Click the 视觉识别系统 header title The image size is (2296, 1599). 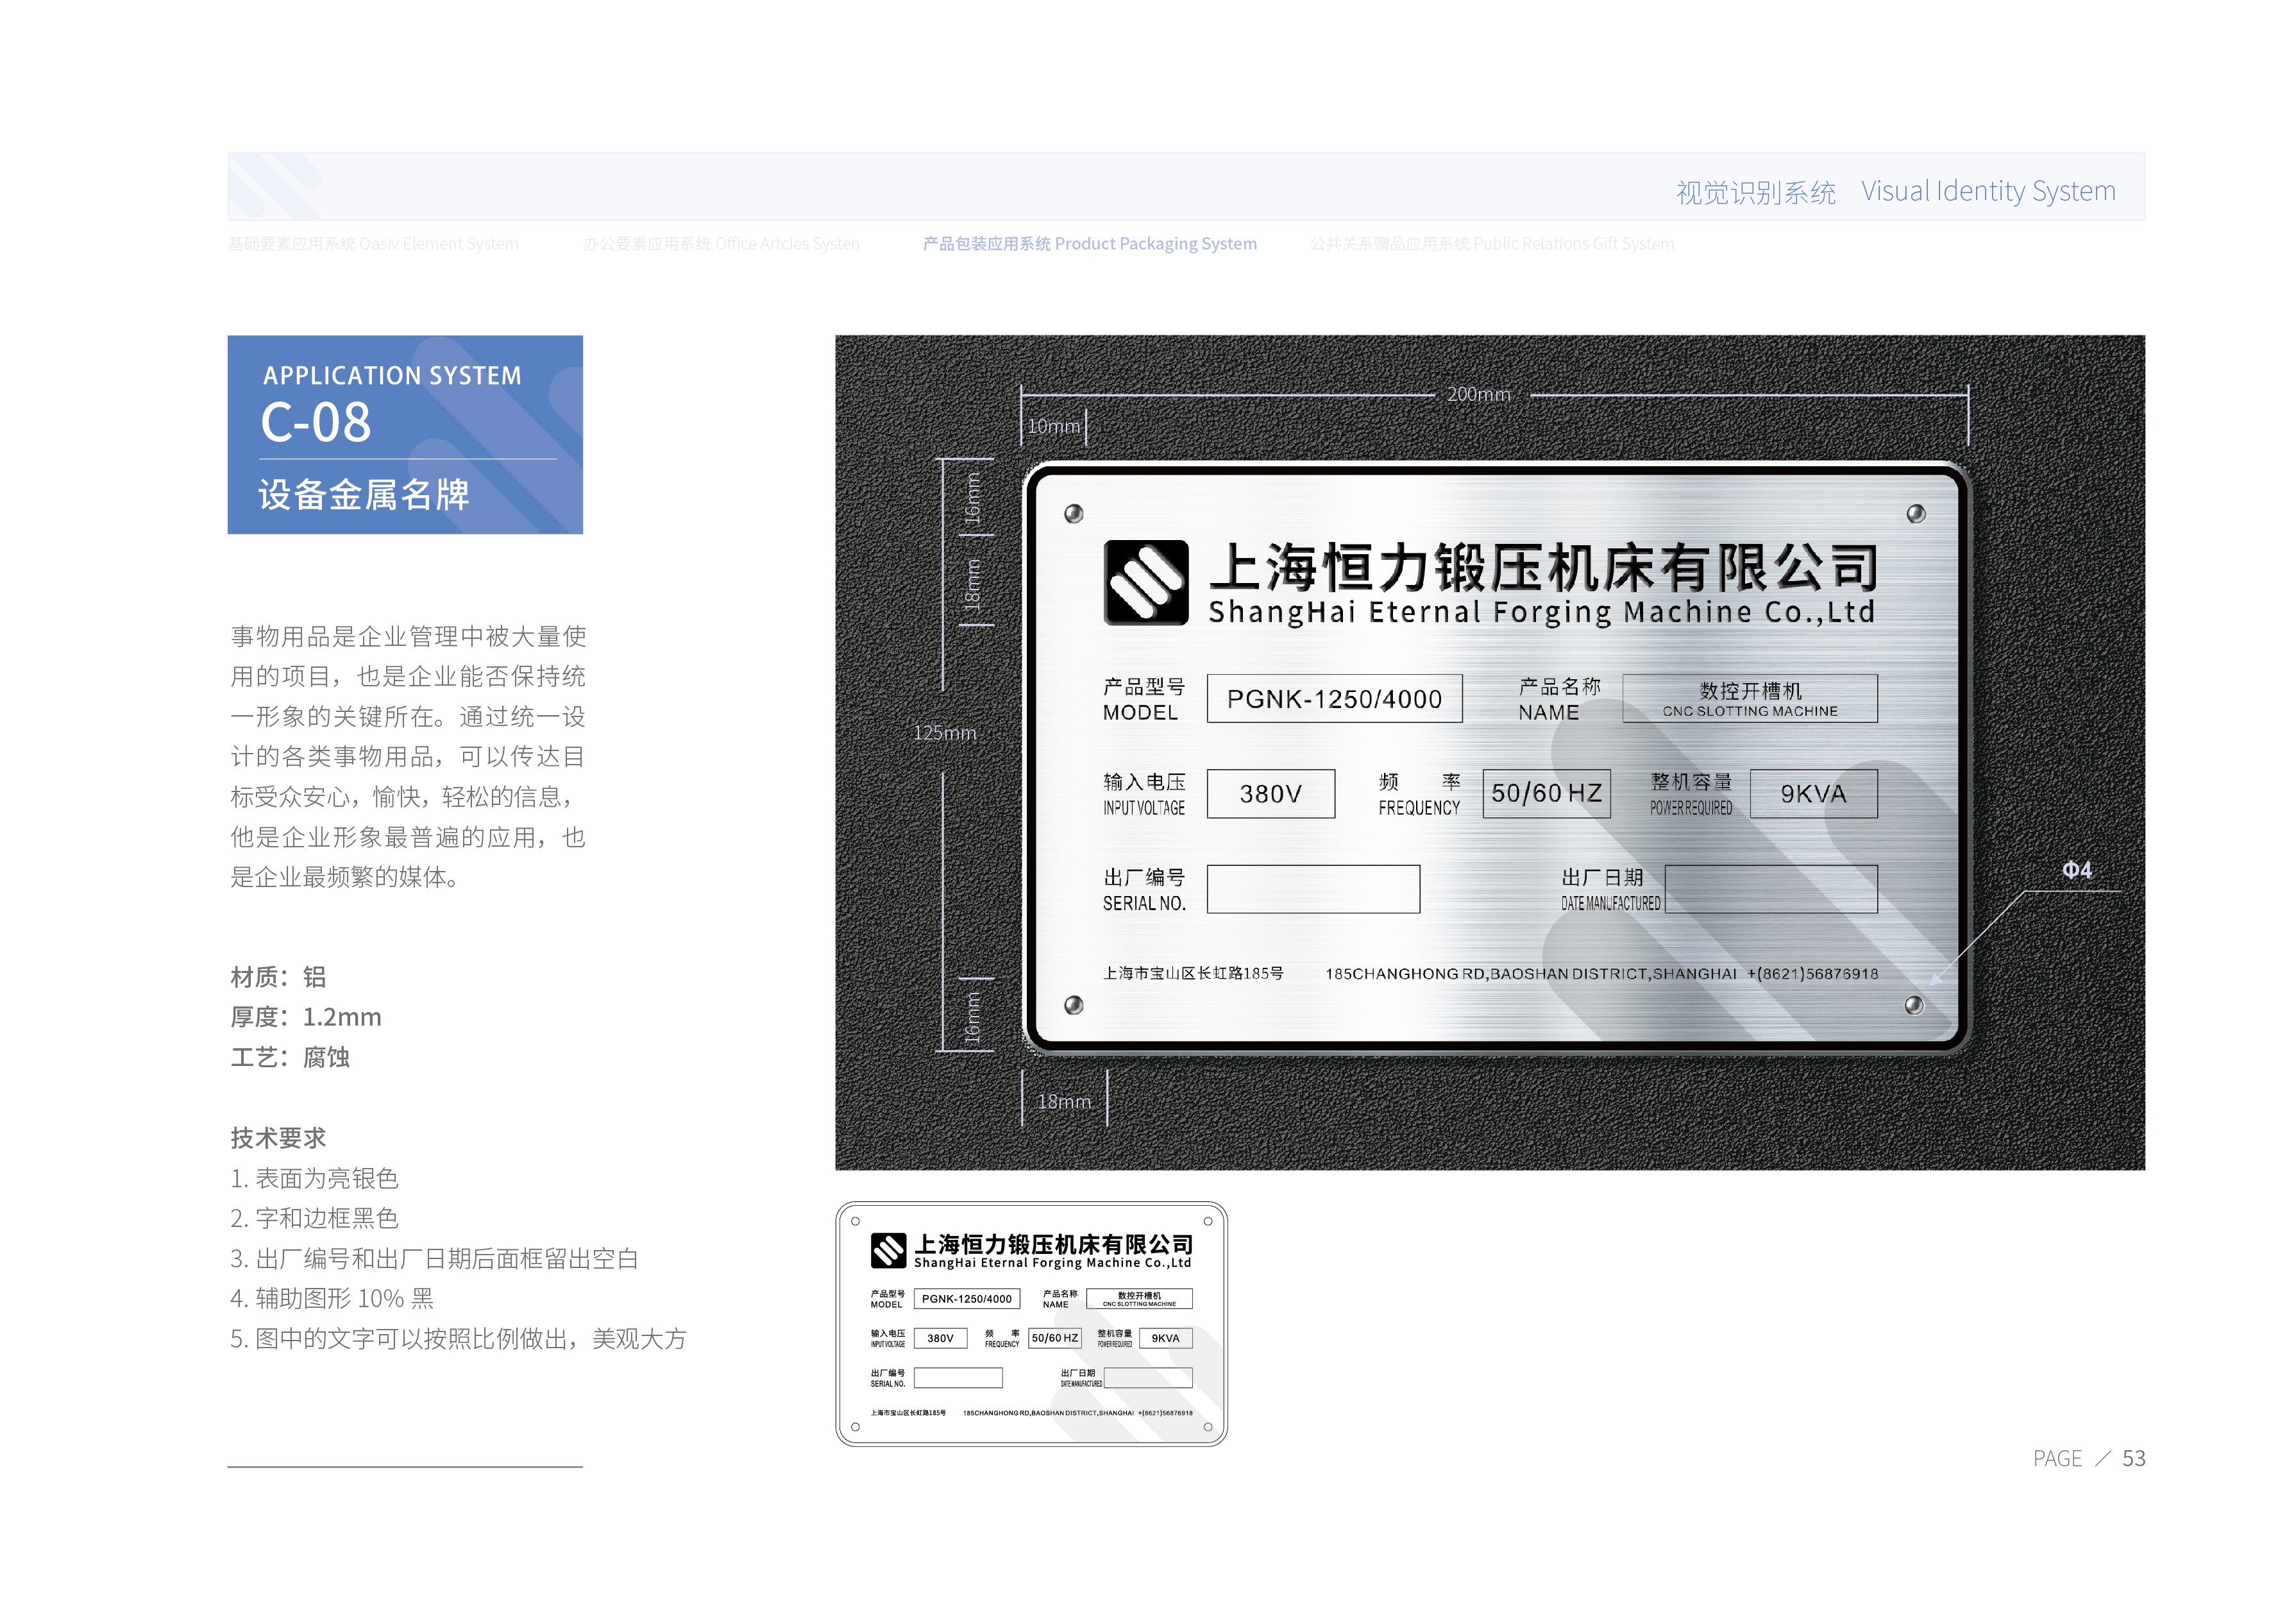click(x=1756, y=192)
